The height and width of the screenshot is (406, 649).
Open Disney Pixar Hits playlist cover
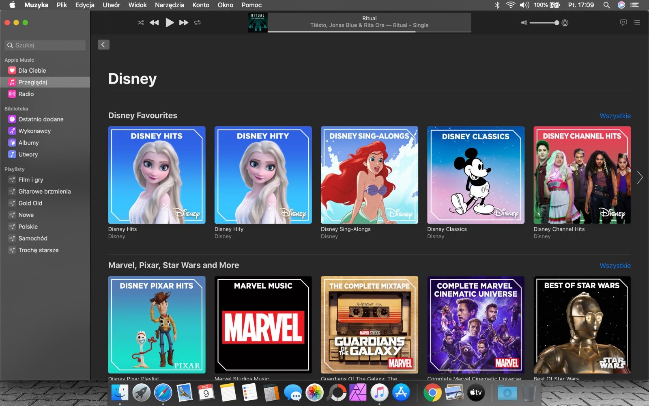point(157,325)
